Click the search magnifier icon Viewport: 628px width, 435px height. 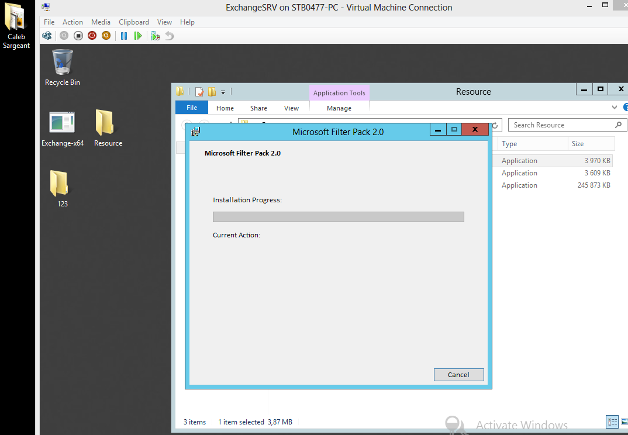[618, 125]
